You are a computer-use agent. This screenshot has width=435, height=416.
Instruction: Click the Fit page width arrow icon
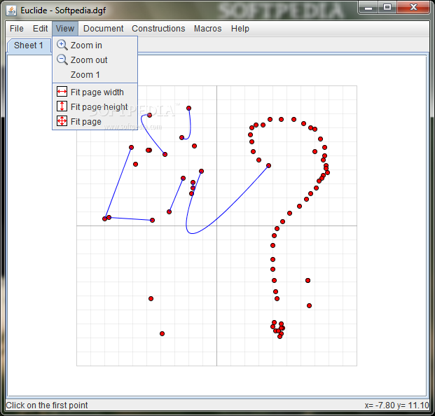coord(62,92)
